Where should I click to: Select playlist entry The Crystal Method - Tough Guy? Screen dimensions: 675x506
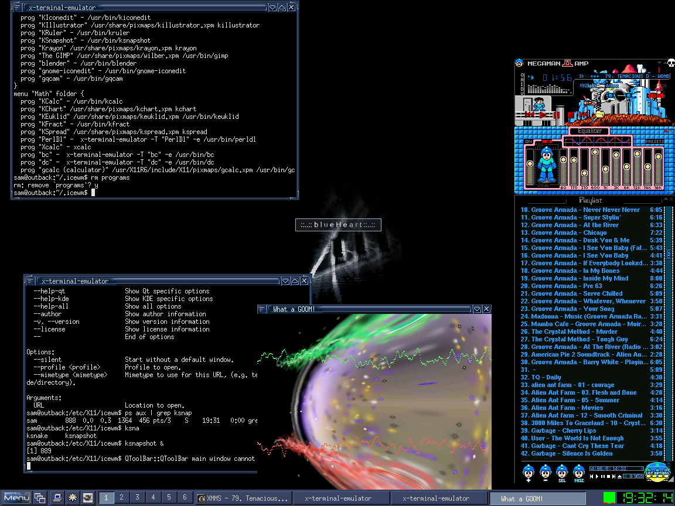[x=591, y=340]
